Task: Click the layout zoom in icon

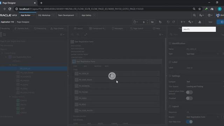Action: 78,35
